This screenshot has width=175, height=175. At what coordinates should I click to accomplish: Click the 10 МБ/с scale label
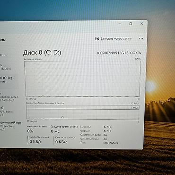click(x=135, y=104)
